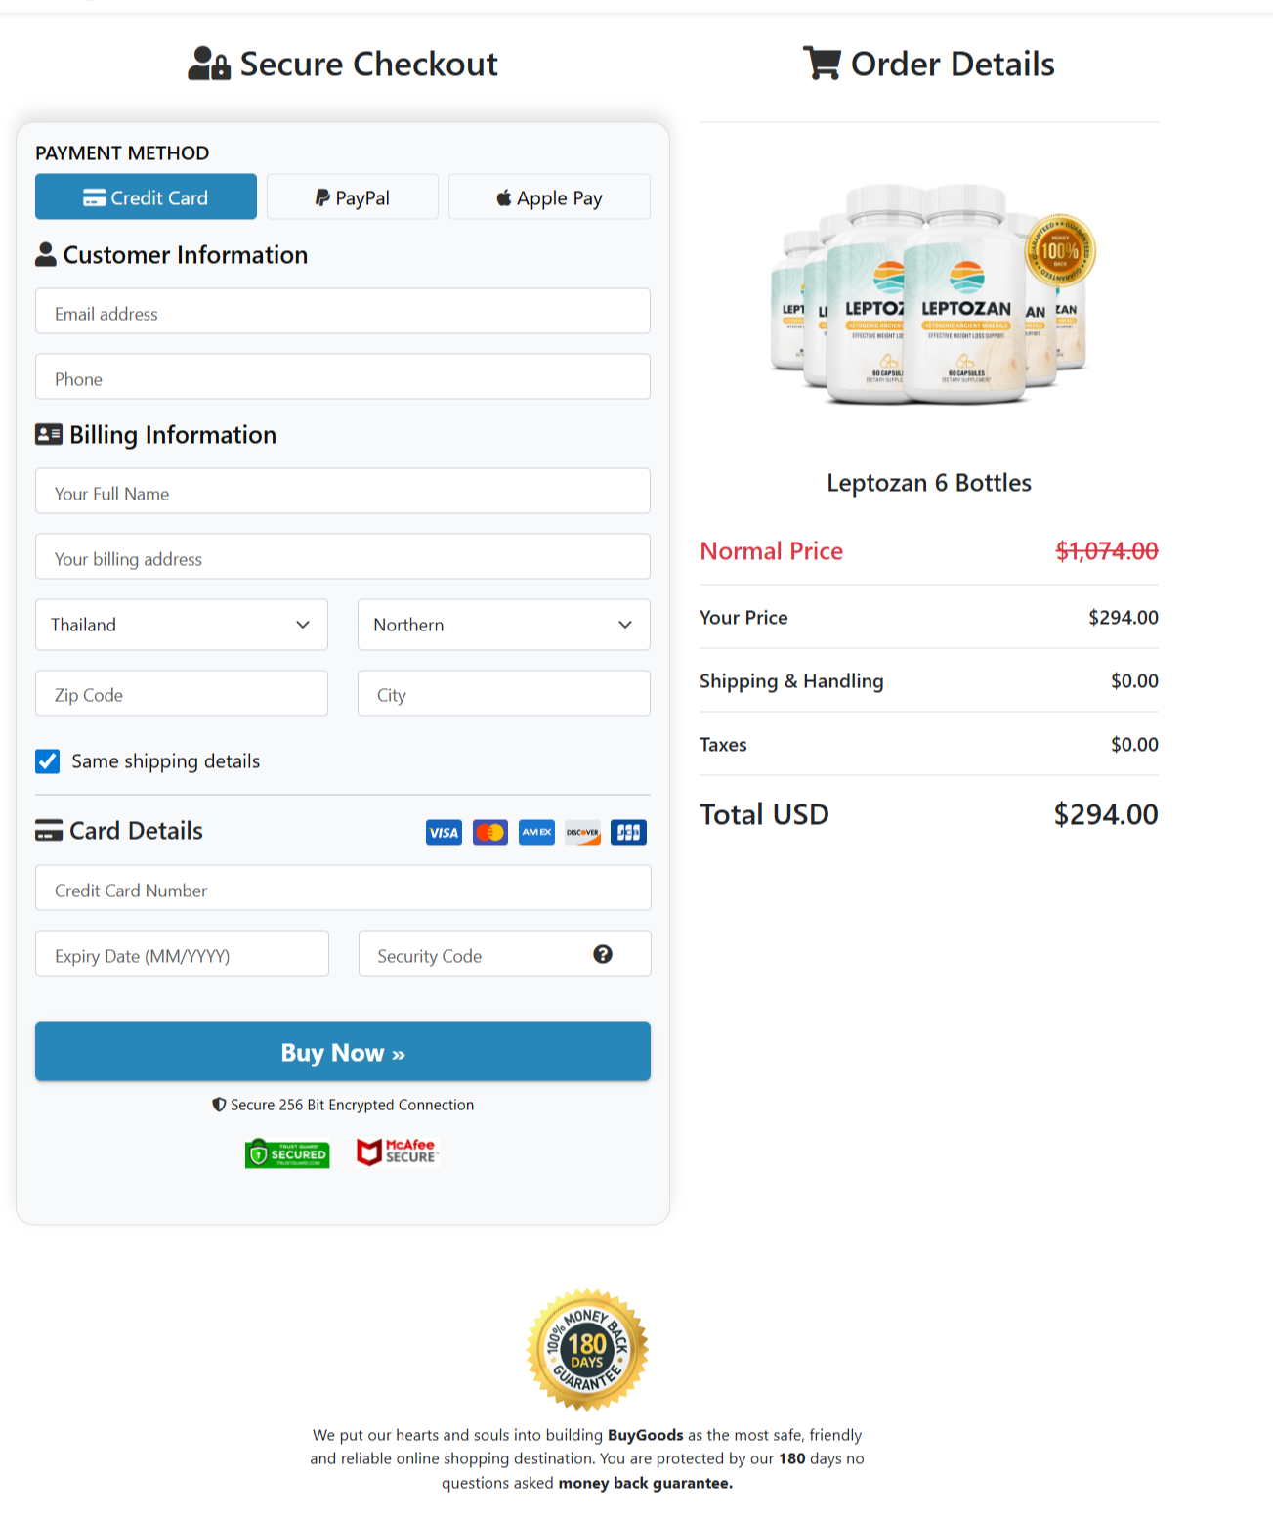The height and width of the screenshot is (1521, 1273).
Task: Expand the Northern region dropdown
Action: (x=504, y=625)
